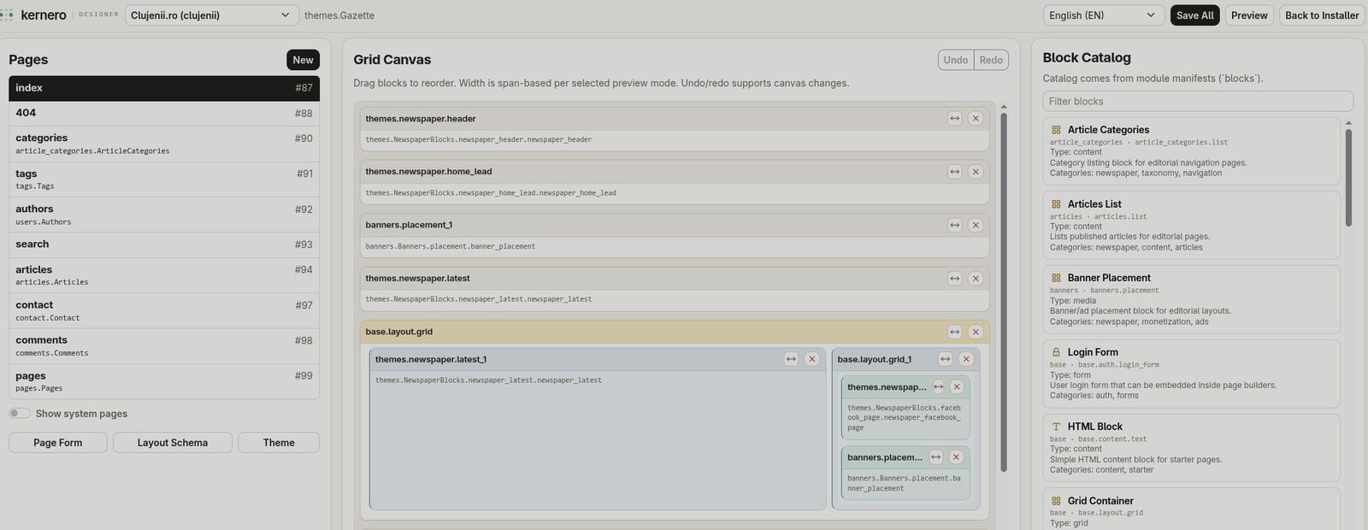Delete the nested newspaper_facebook_page block

[957, 387]
